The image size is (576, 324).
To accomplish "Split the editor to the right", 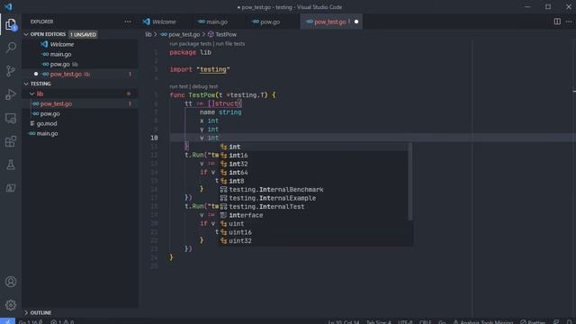I will pos(557,22).
